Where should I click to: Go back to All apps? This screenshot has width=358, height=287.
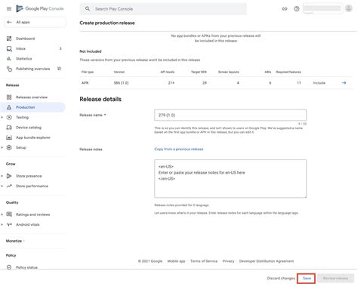(35, 22)
